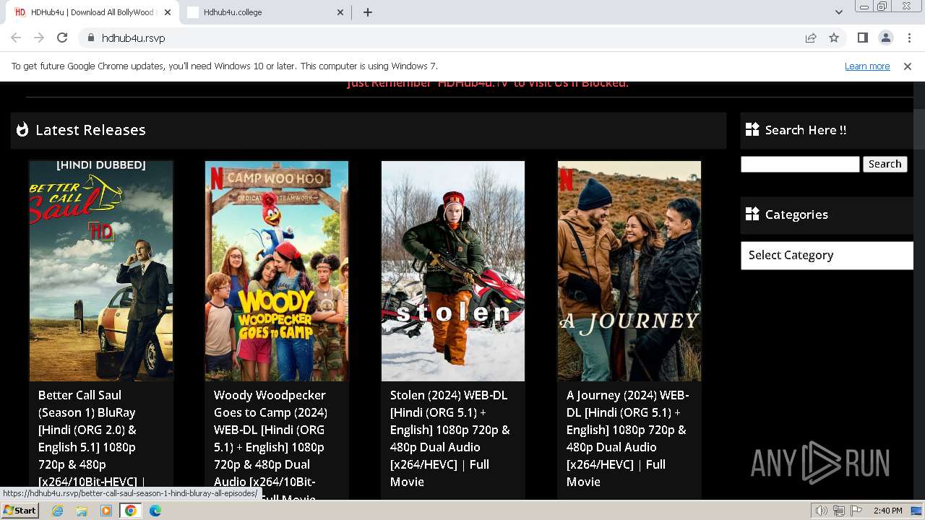Viewport: 925px width, 520px height.
Task: Open the A Journey movie poster
Action: pyautogui.click(x=629, y=271)
